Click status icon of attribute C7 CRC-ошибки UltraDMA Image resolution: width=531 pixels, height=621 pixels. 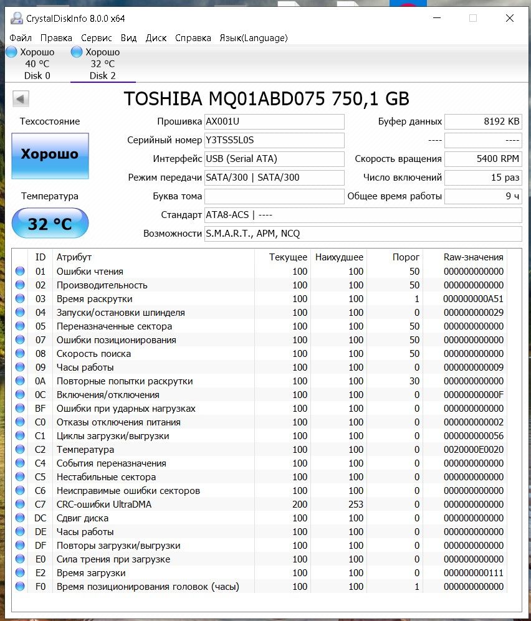20,504
